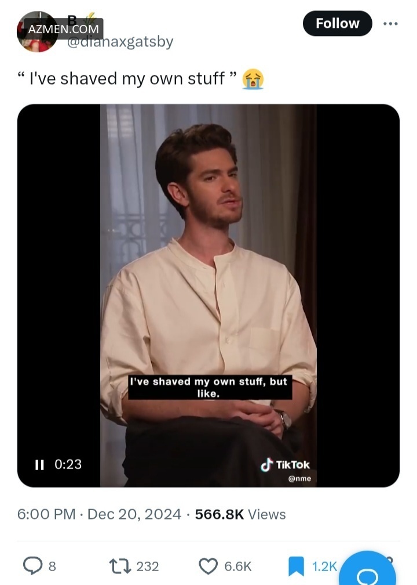Click the 566.8K Views count
The image size is (417, 585).
(240, 514)
